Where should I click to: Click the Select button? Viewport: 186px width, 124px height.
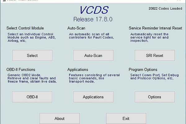pos(32,55)
